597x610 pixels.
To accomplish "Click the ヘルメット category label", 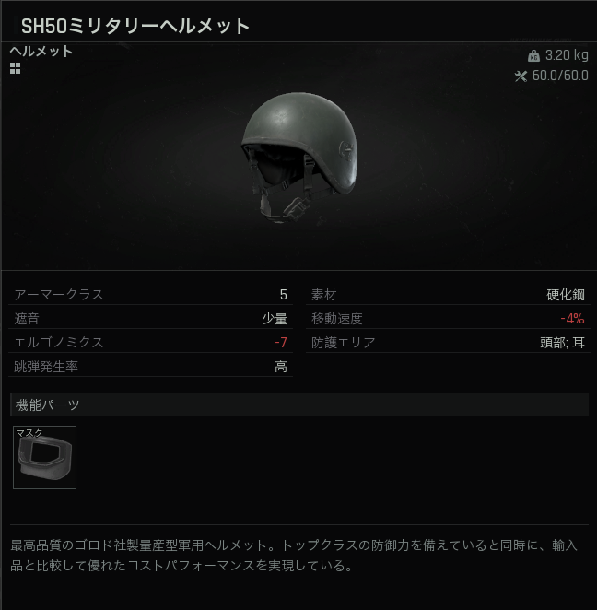I will tap(41, 52).
